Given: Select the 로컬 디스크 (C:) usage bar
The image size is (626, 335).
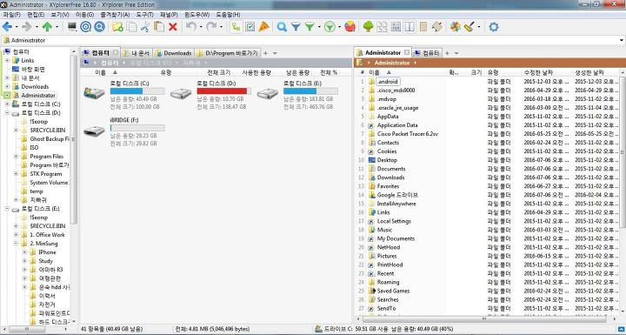Looking at the screenshot, I should pos(137,91).
